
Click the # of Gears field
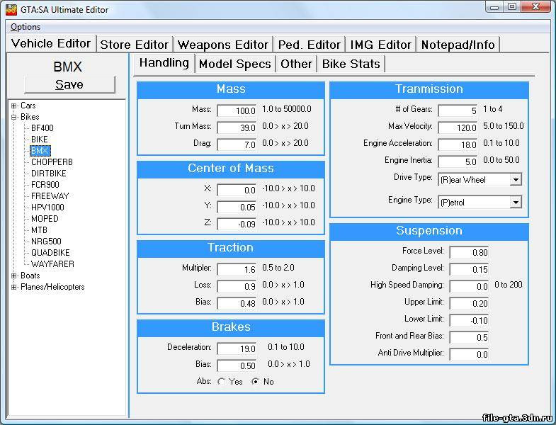(x=458, y=110)
